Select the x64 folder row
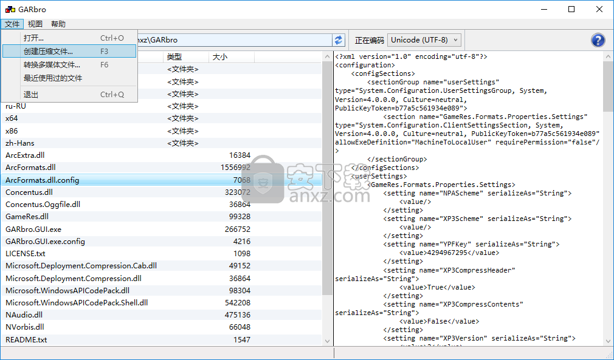The image size is (614, 360). (161, 118)
